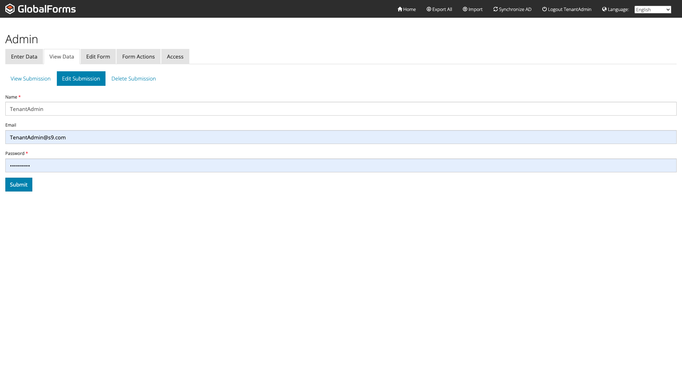Focus the Email input field

[341, 137]
